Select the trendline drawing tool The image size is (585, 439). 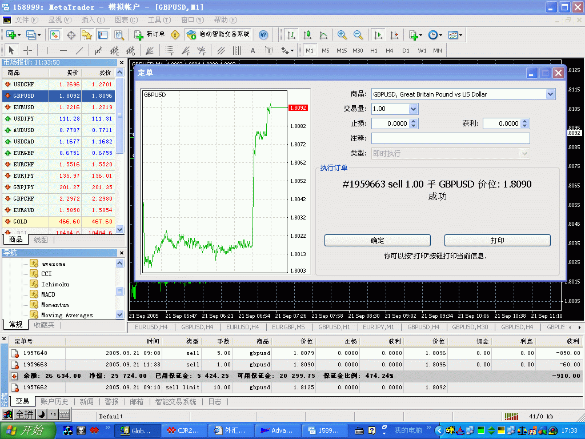point(79,50)
